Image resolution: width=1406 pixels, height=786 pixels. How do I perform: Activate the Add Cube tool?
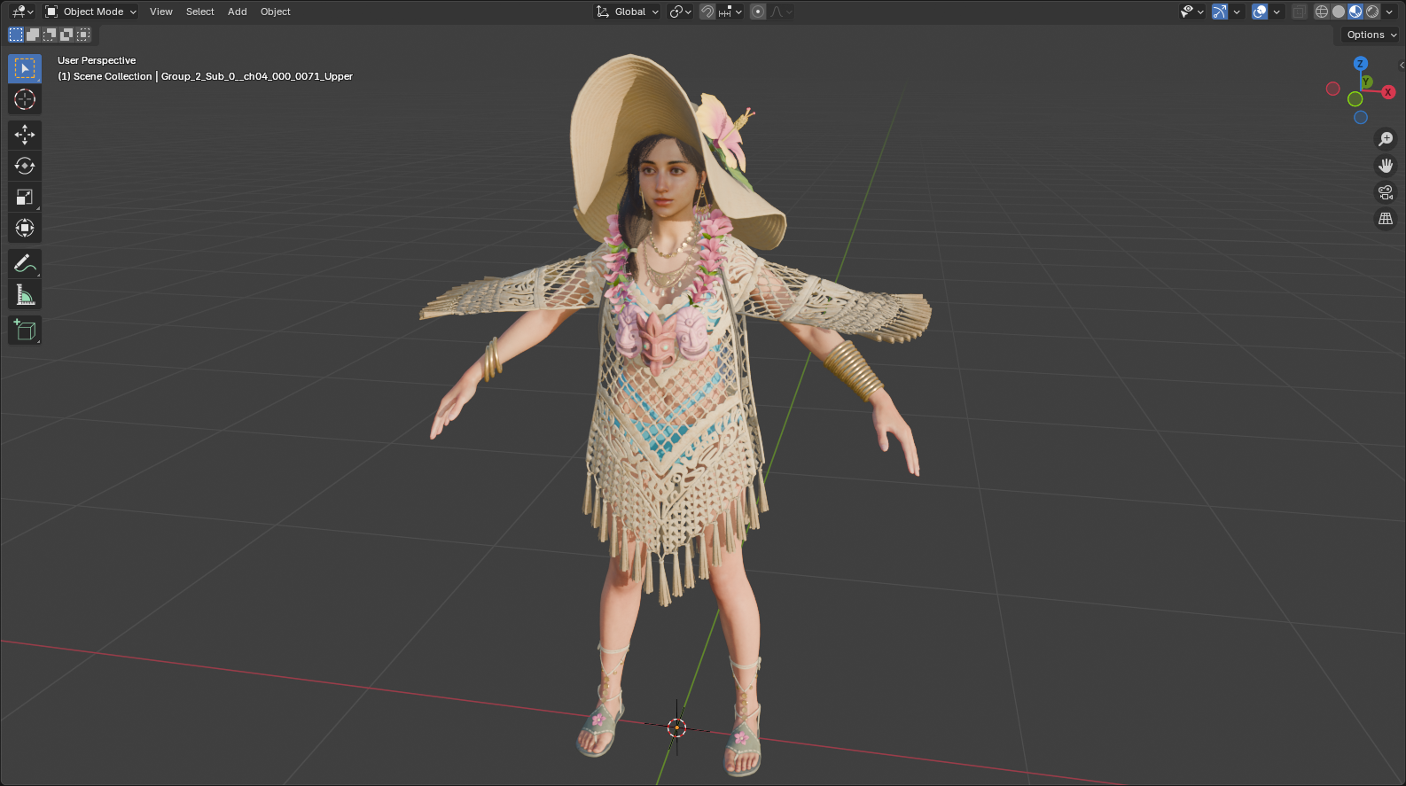(x=25, y=330)
